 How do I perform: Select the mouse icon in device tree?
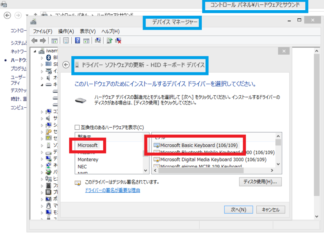[49, 205]
